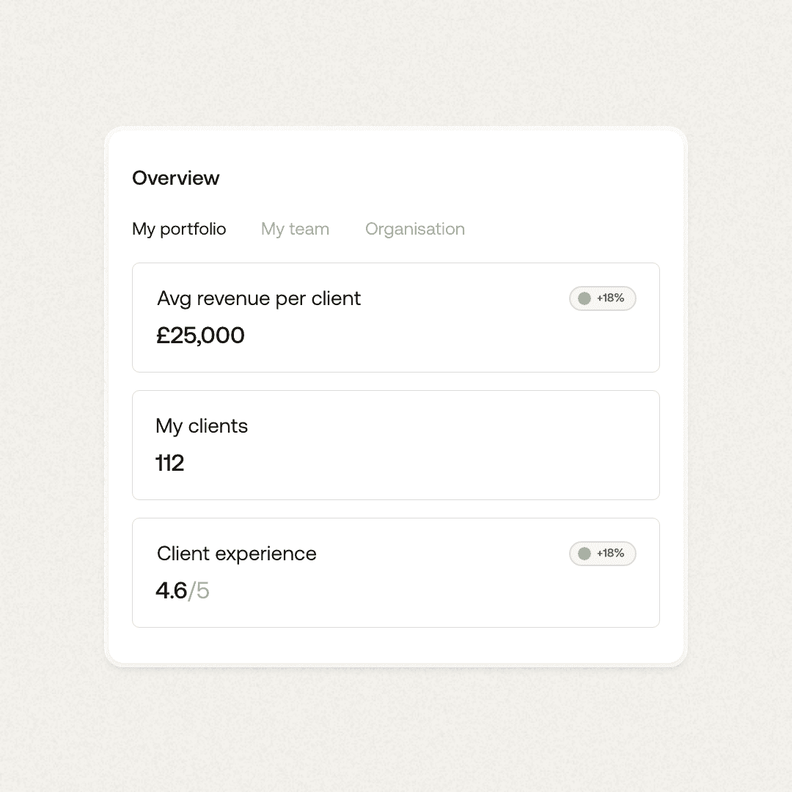Screen dimensions: 792x792
Task: Click the Client experience label
Action: coord(236,554)
